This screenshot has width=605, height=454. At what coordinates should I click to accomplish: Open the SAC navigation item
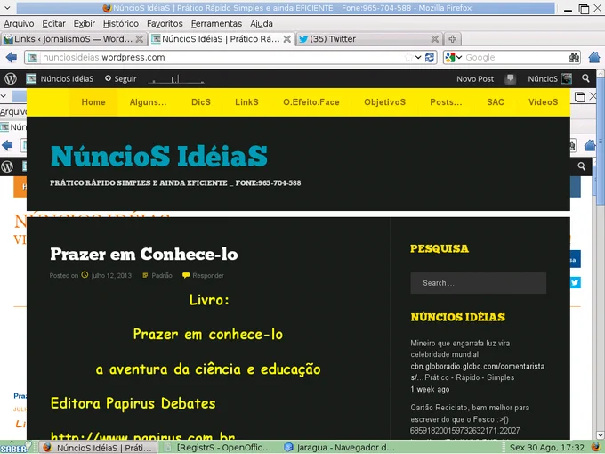point(496,102)
